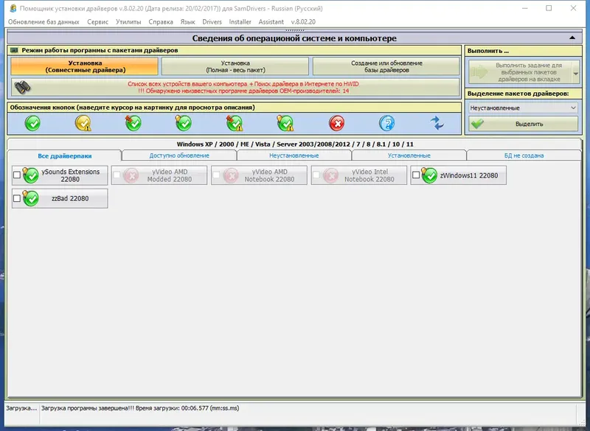Viewport: 590px width, 431px height.
Task: Open the Обновление баз данных menu
Action: coord(44,22)
